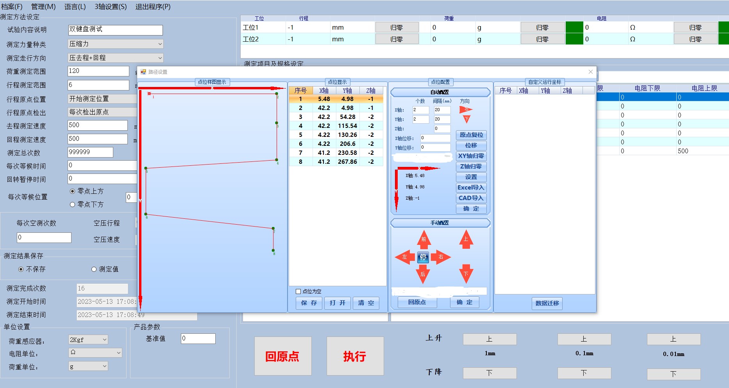
Task: Open the 测定力量种类 dropdown
Action: point(116,44)
